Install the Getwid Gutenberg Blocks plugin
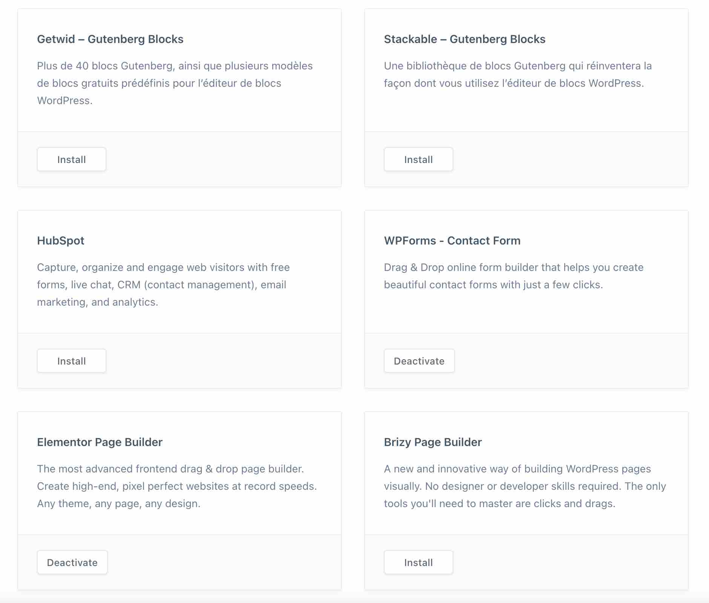Image resolution: width=709 pixels, height=603 pixels. coord(71,159)
